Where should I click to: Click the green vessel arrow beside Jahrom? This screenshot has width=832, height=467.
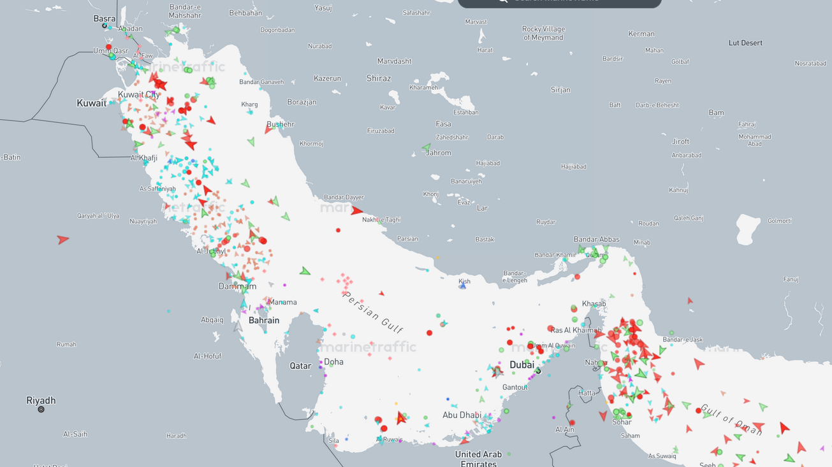coord(427,148)
